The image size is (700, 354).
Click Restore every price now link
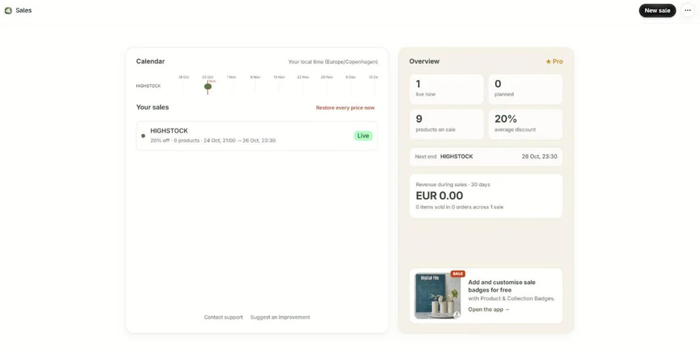click(x=345, y=107)
